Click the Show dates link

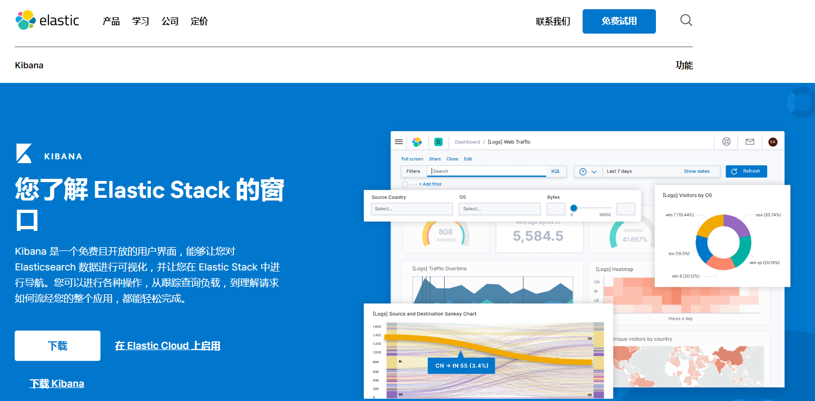pyautogui.click(x=697, y=171)
